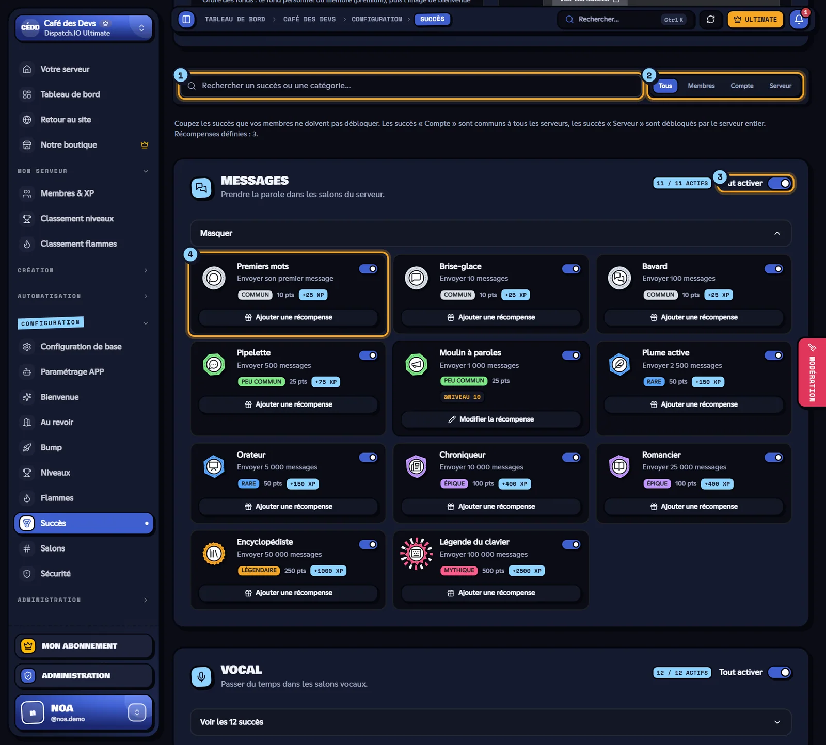Collapse the Masquer achievements list
The image size is (826, 745).
point(490,233)
